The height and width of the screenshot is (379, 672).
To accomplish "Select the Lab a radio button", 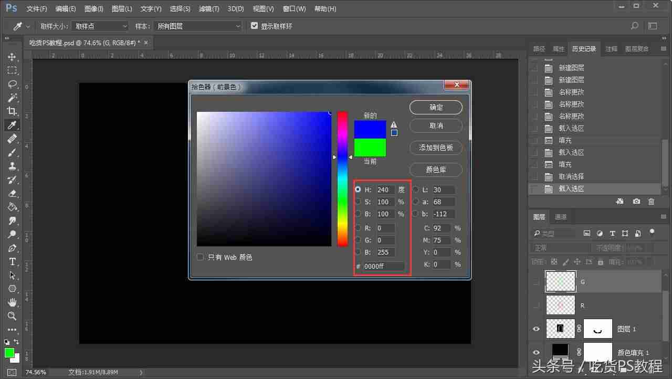I will [x=416, y=202].
